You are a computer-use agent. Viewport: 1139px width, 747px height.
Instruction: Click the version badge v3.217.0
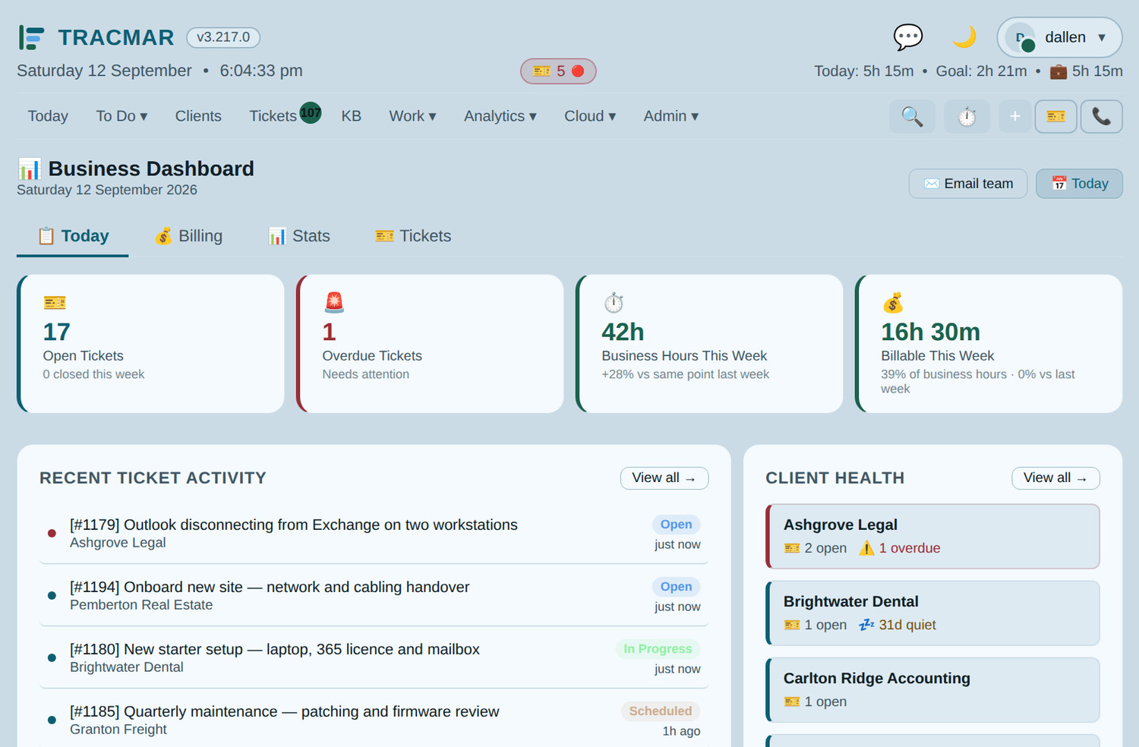[x=223, y=37]
